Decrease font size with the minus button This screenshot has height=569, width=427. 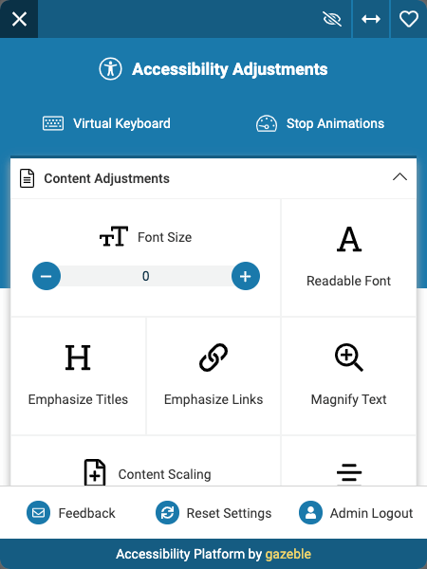[x=46, y=276]
